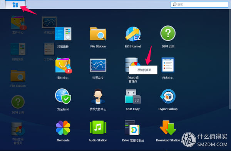Screen dimensions: 231x151
Task: Launch Download Station app
Action: (168, 128)
